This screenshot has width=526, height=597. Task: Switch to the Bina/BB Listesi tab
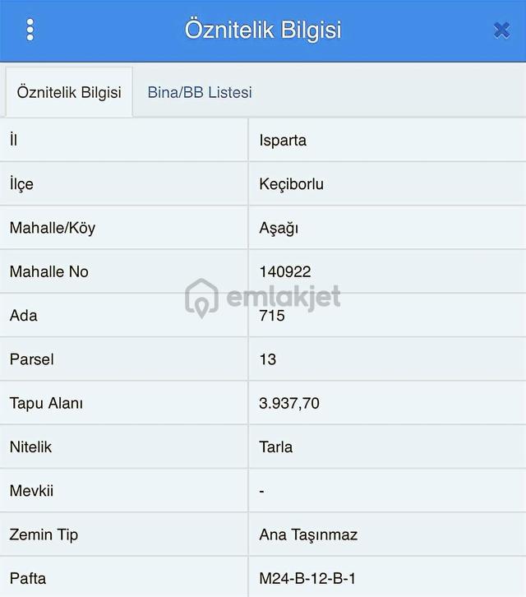pyautogui.click(x=200, y=93)
